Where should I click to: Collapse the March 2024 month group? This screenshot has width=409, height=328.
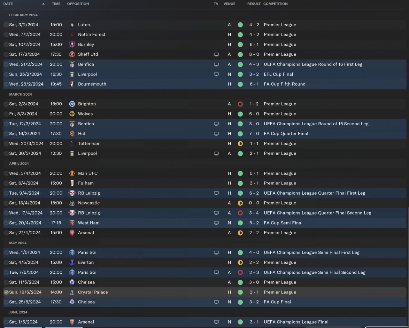(20, 94)
